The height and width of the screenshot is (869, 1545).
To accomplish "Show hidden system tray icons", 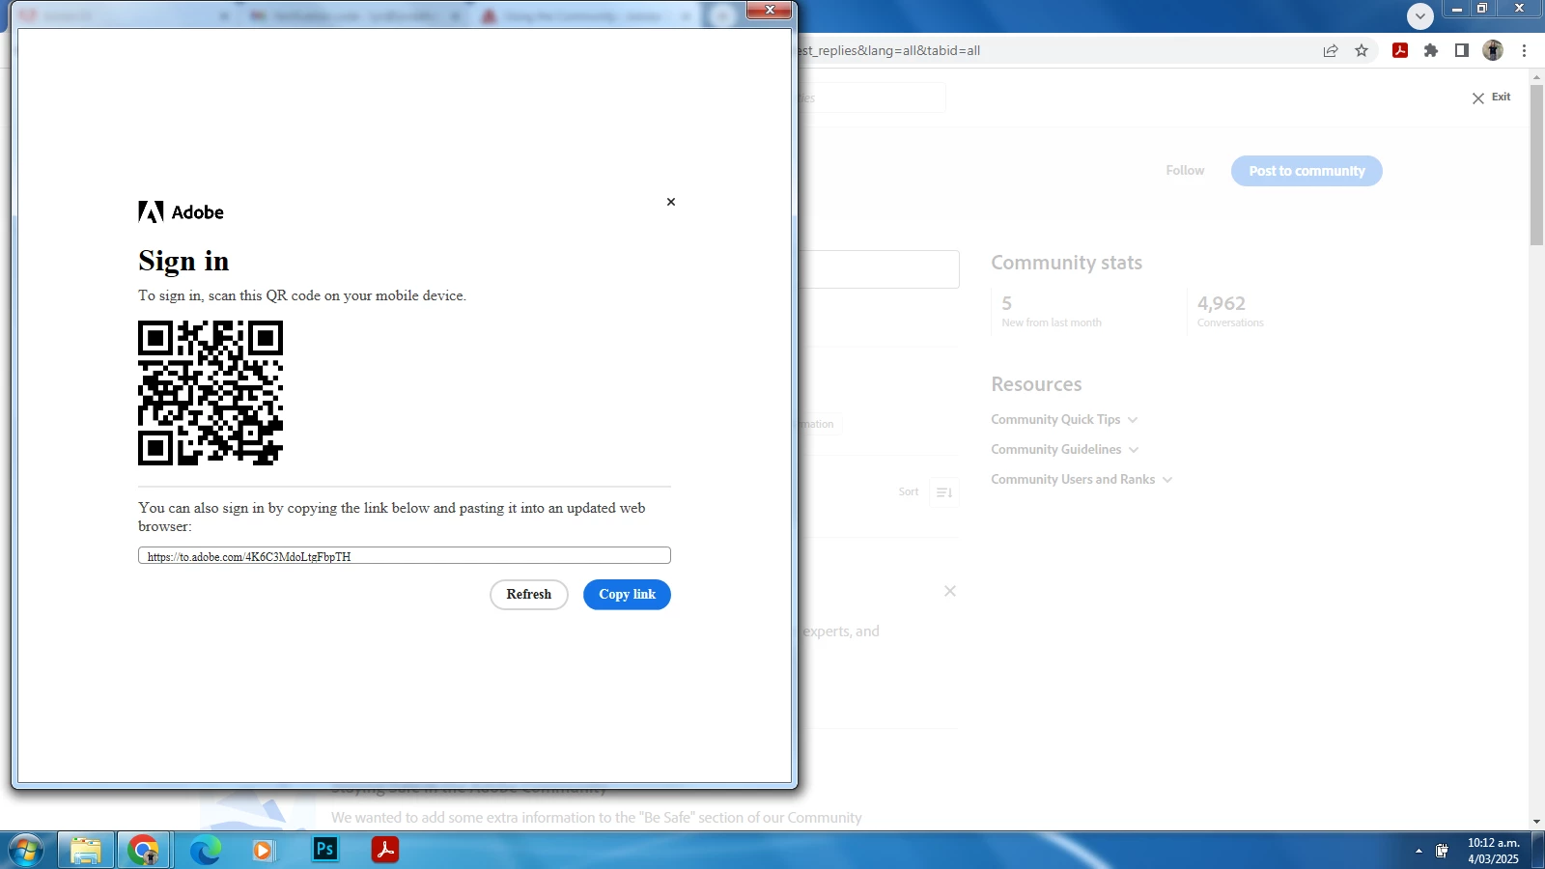I will coord(1419,851).
